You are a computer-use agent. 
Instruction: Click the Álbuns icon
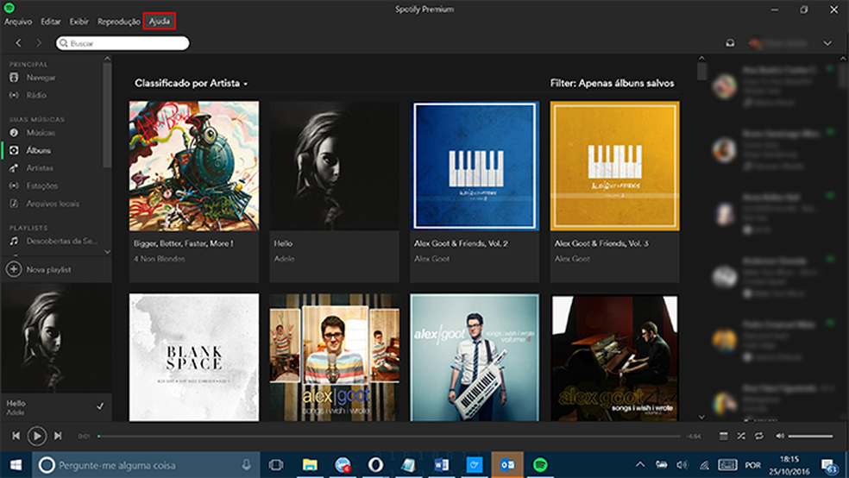[14, 150]
